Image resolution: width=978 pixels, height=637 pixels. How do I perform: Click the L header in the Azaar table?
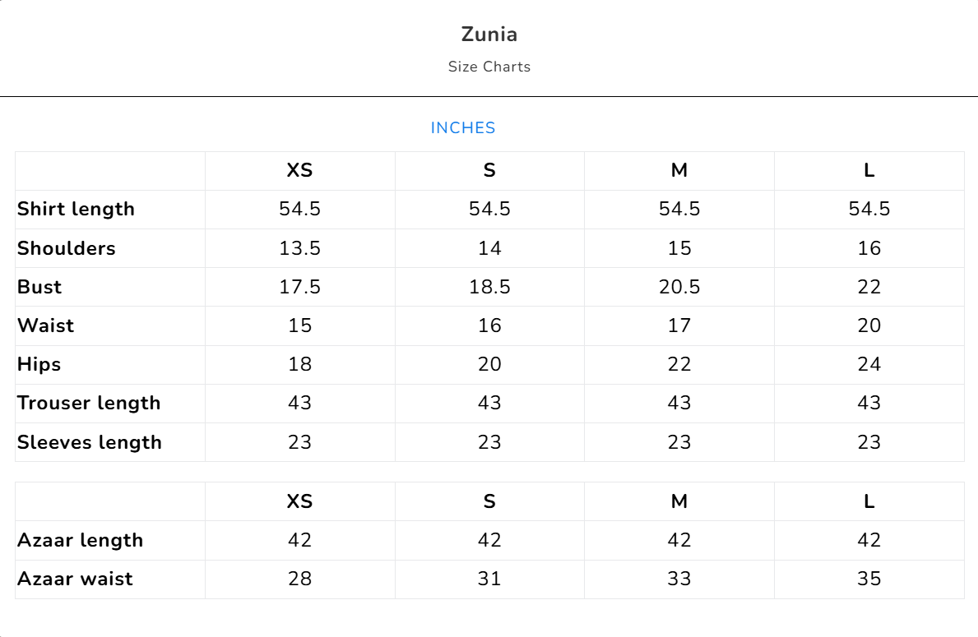[869, 501]
